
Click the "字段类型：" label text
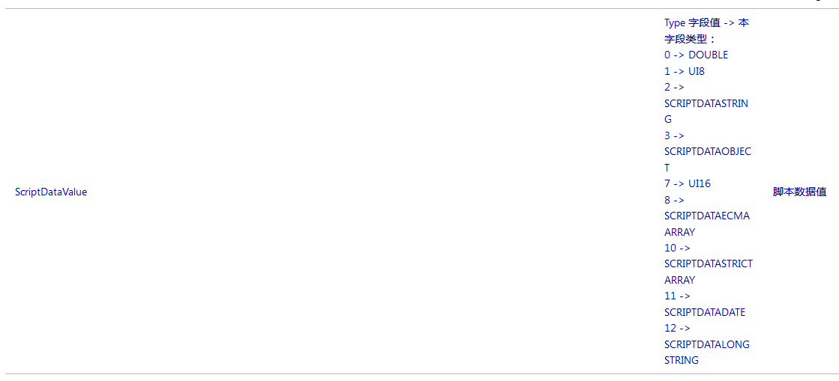(x=690, y=39)
